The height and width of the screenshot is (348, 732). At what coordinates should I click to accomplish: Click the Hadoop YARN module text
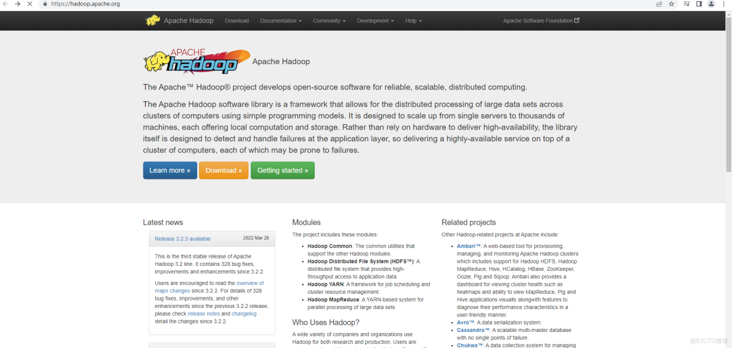[326, 284]
